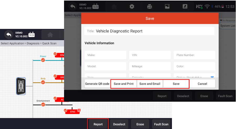
Task: Click Select Application in breadcrumb
Action: point(12,43)
